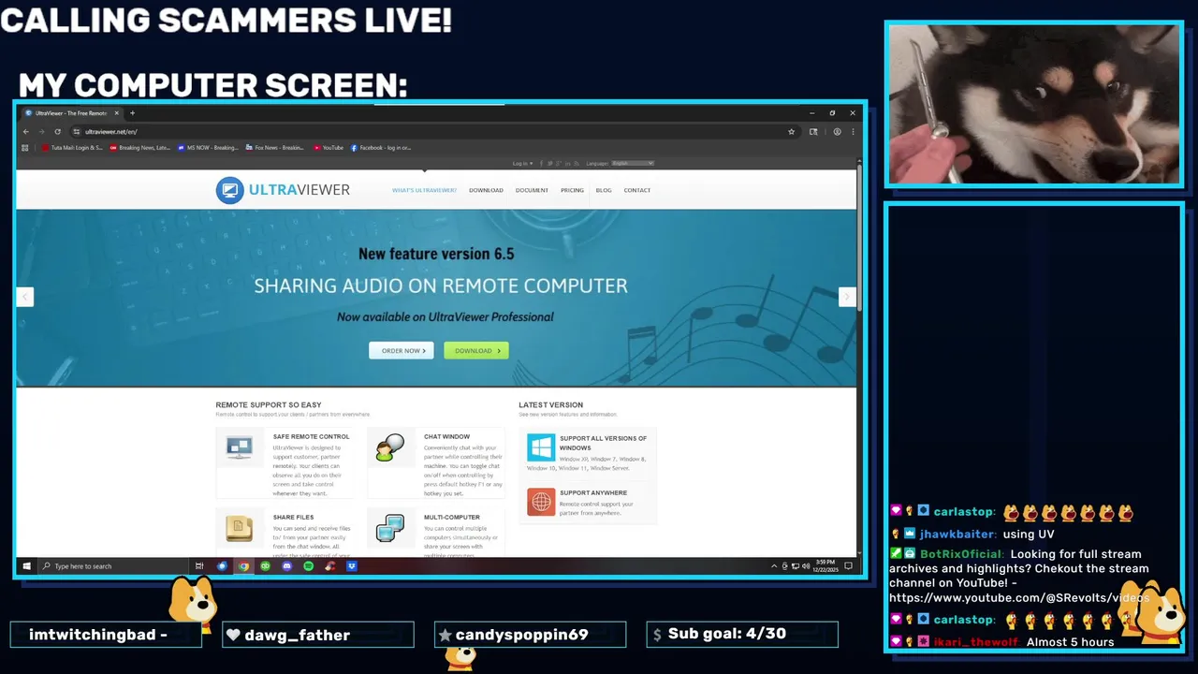Open Discord from the taskbar
This screenshot has height=674, width=1198.
[x=286, y=566]
